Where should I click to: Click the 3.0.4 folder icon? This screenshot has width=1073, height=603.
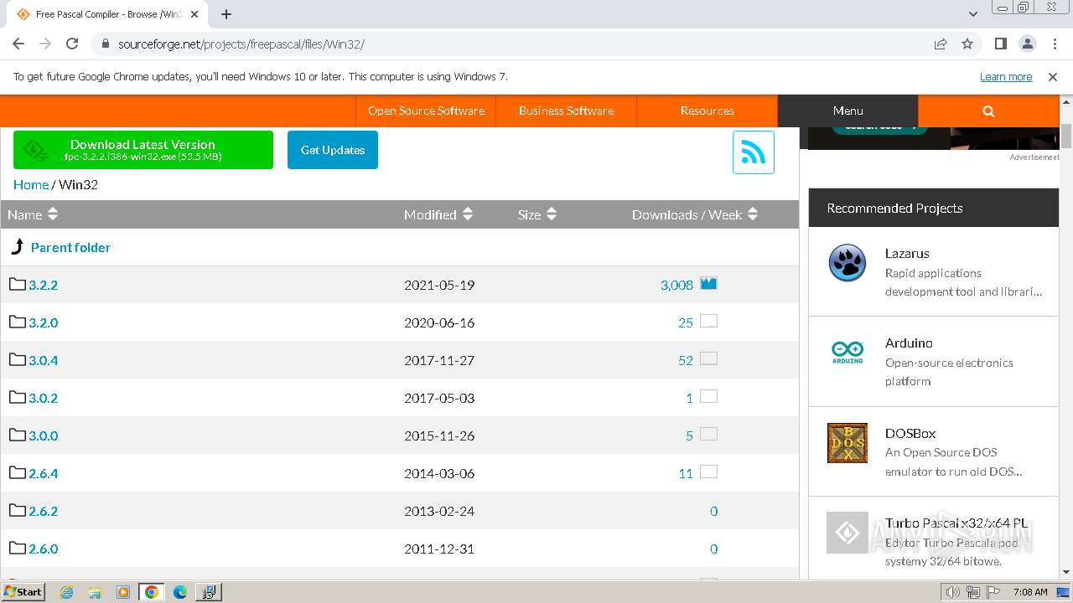[18, 359]
